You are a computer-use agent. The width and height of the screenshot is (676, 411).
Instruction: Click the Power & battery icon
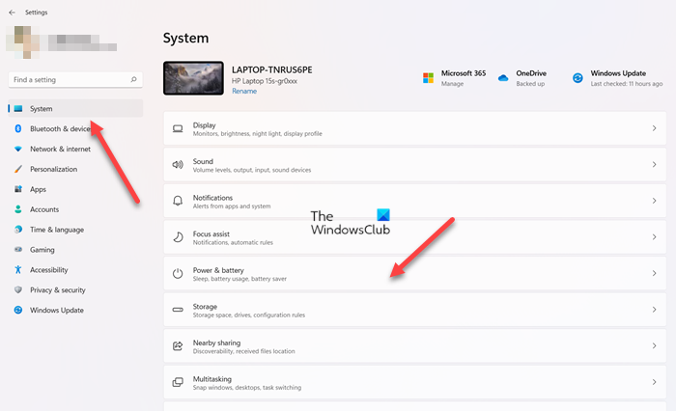(x=178, y=274)
